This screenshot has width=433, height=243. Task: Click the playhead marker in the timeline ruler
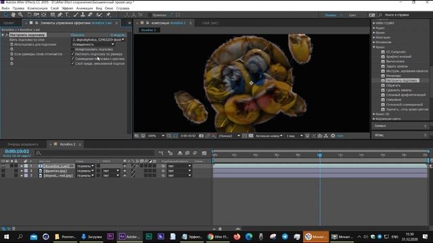[320, 155]
